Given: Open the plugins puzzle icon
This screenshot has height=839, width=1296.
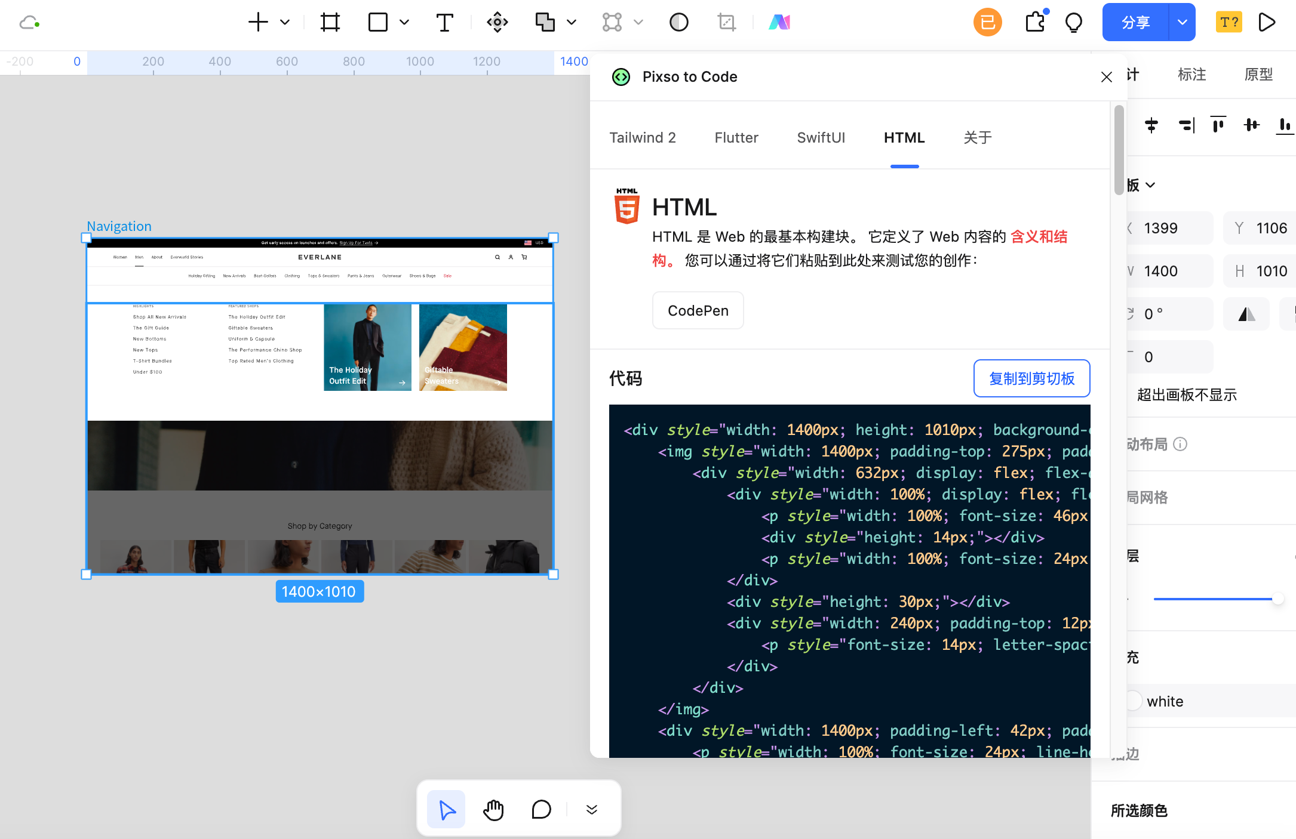Looking at the screenshot, I should pyautogui.click(x=1036, y=22).
